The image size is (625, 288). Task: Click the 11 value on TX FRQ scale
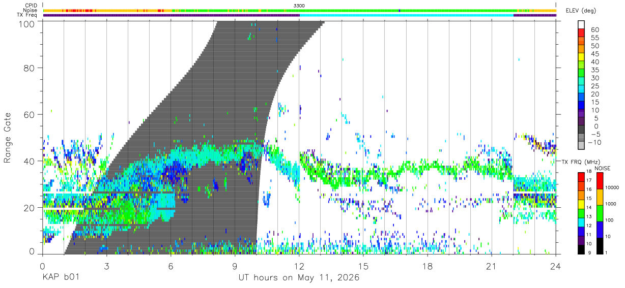point(589,235)
